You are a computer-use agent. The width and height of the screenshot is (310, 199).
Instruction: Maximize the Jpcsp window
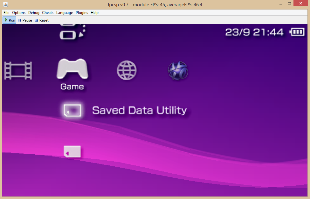289,3
